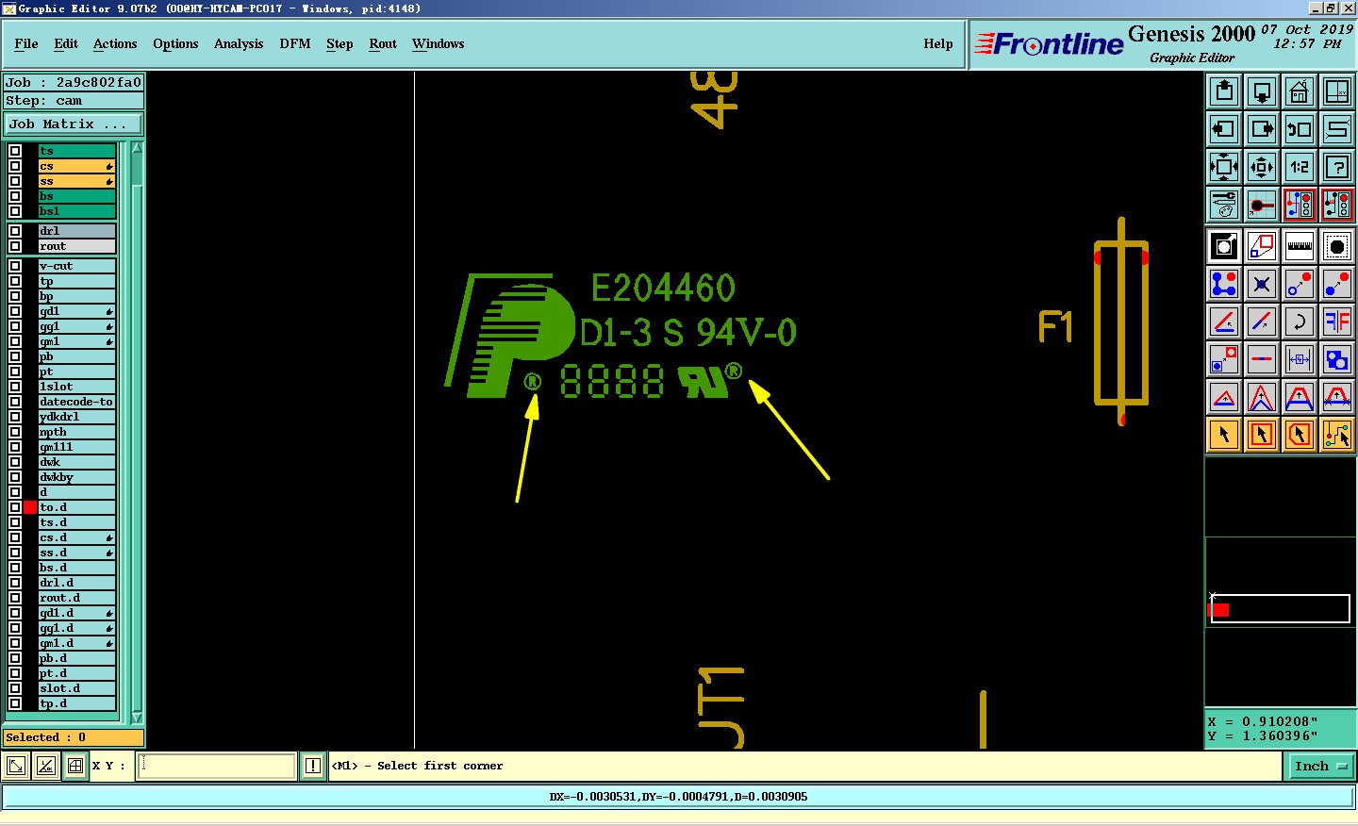This screenshot has width=1358, height=826.
Task: Toggle the v-cut layer checkbox
Action: 15,266
